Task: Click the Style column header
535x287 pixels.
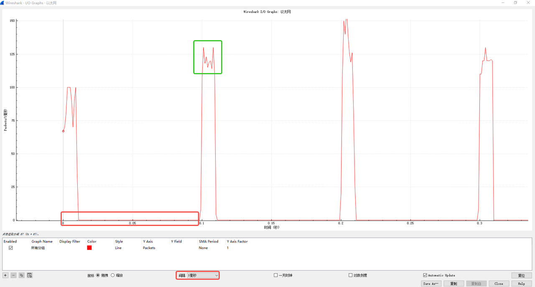Action: click(119, 241)
